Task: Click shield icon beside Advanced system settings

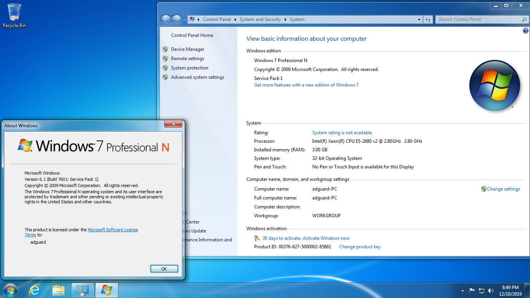Action: [x=165, y=77]
